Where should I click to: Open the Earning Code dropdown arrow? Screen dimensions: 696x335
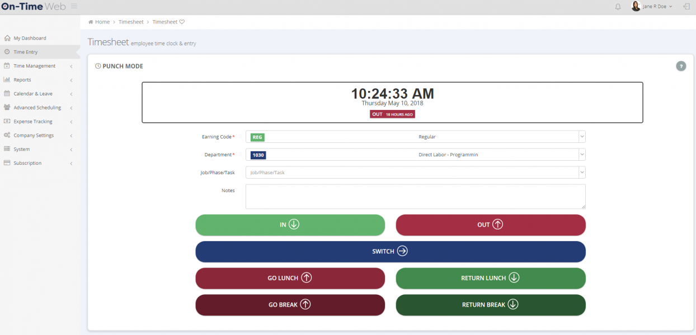tap(582, 137)
